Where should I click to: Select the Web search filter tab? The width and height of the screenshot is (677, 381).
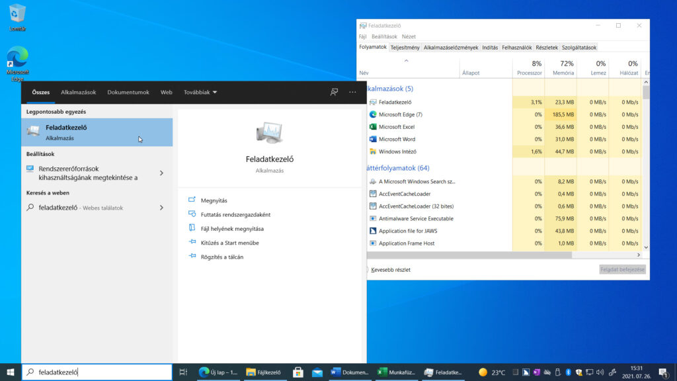coord(166,92)
